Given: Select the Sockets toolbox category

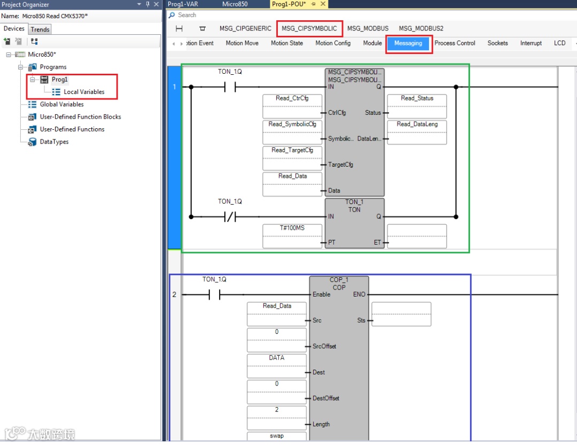Looking at the screenshot, I should 497,43.
